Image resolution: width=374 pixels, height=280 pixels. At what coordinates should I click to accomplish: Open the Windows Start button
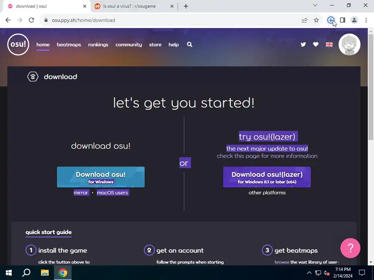pos(9,273)
